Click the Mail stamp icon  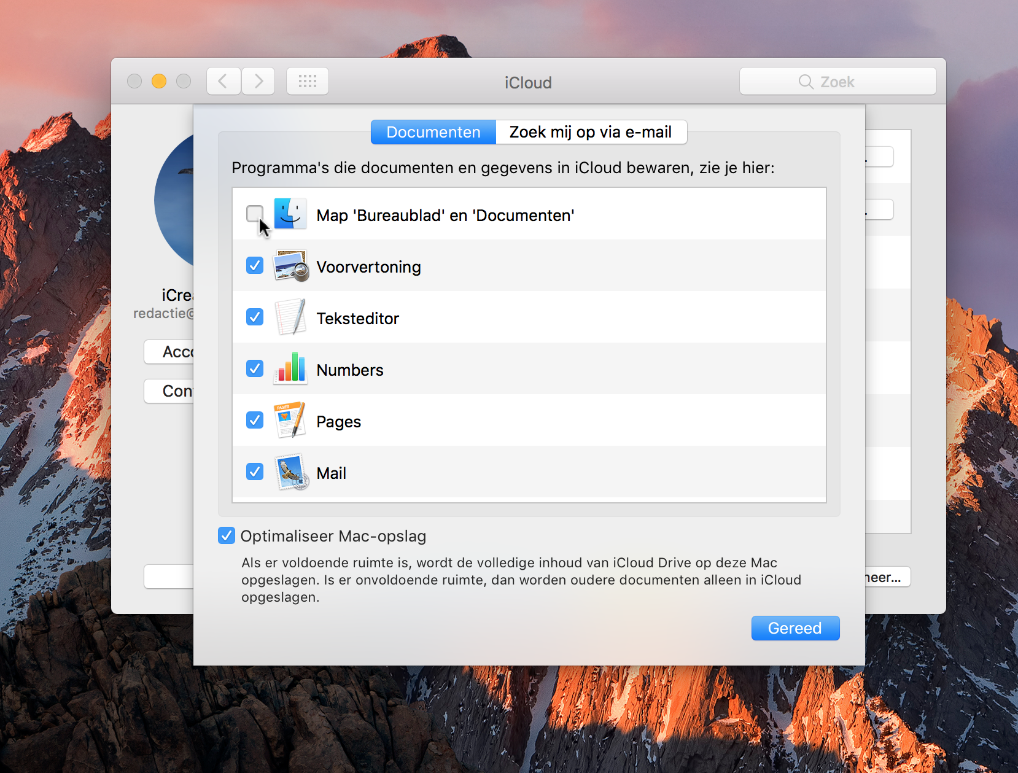(290, 472)
